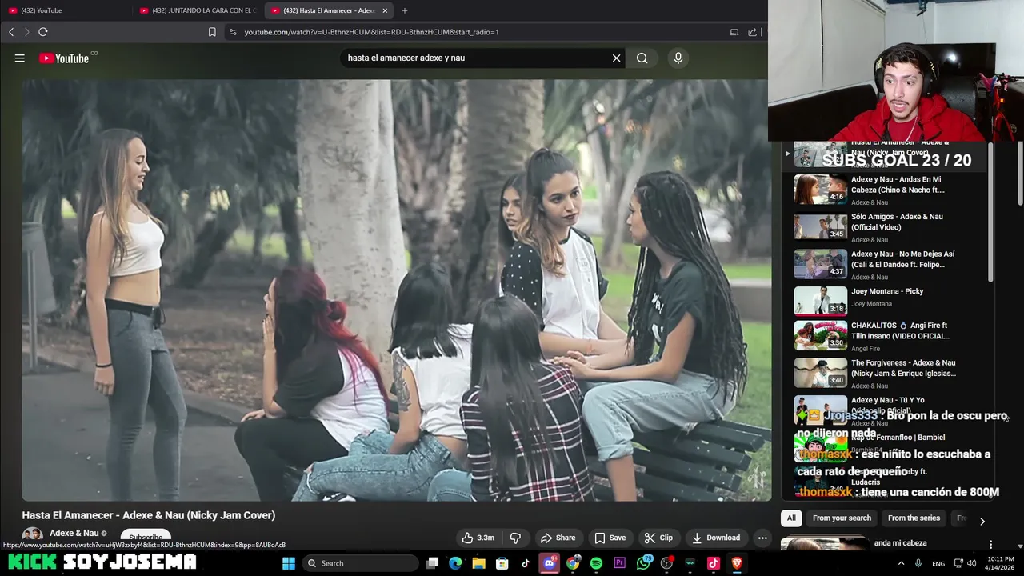
Task: Play 'CHAKALITOS Angi Fire' playlist item
Action: point(886,336)
